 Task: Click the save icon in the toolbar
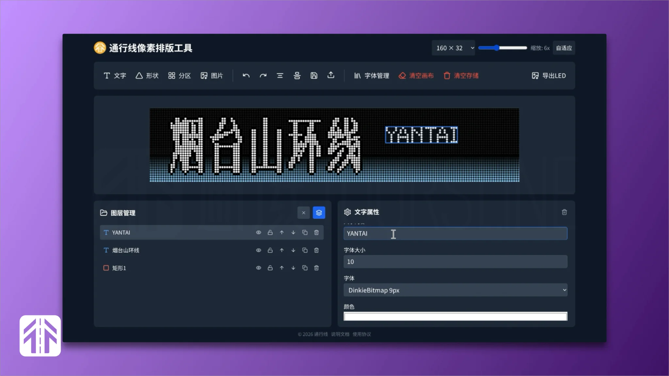pos(314,75)
